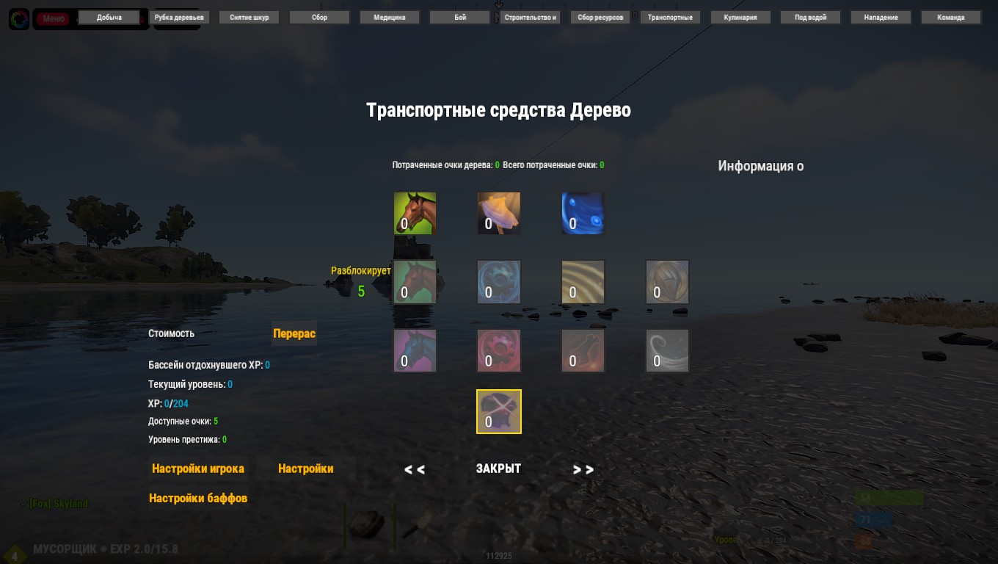Viewport: 998px width, 564px height.
Task: Click the circular color wheel icon at top-left
Action: point(19,19)
